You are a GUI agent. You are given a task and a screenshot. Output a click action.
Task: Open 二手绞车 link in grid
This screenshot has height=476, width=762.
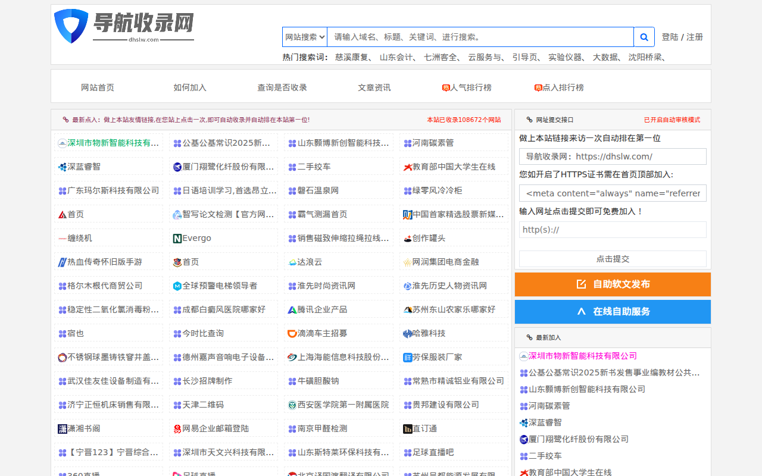point(314,167)
